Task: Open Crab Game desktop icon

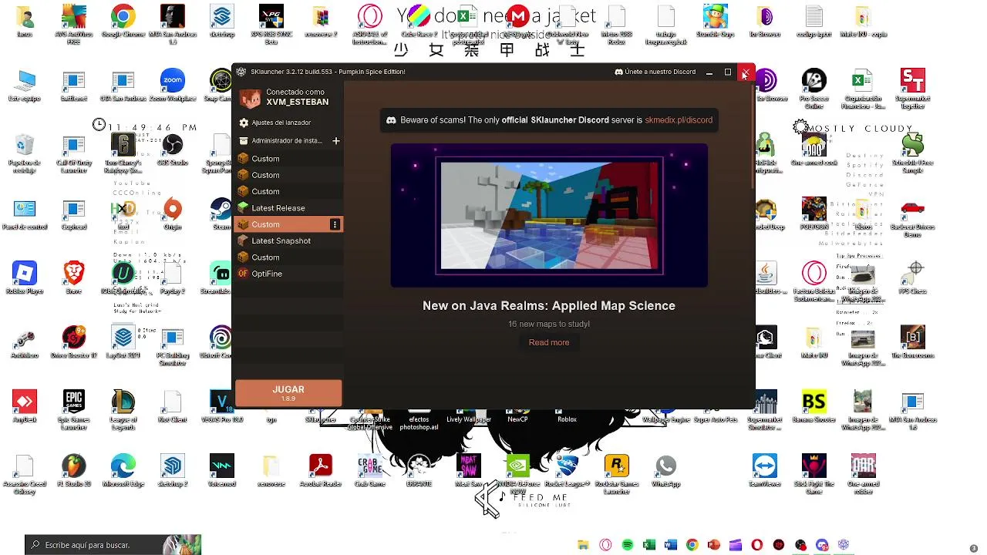Action: coord(370,471)
